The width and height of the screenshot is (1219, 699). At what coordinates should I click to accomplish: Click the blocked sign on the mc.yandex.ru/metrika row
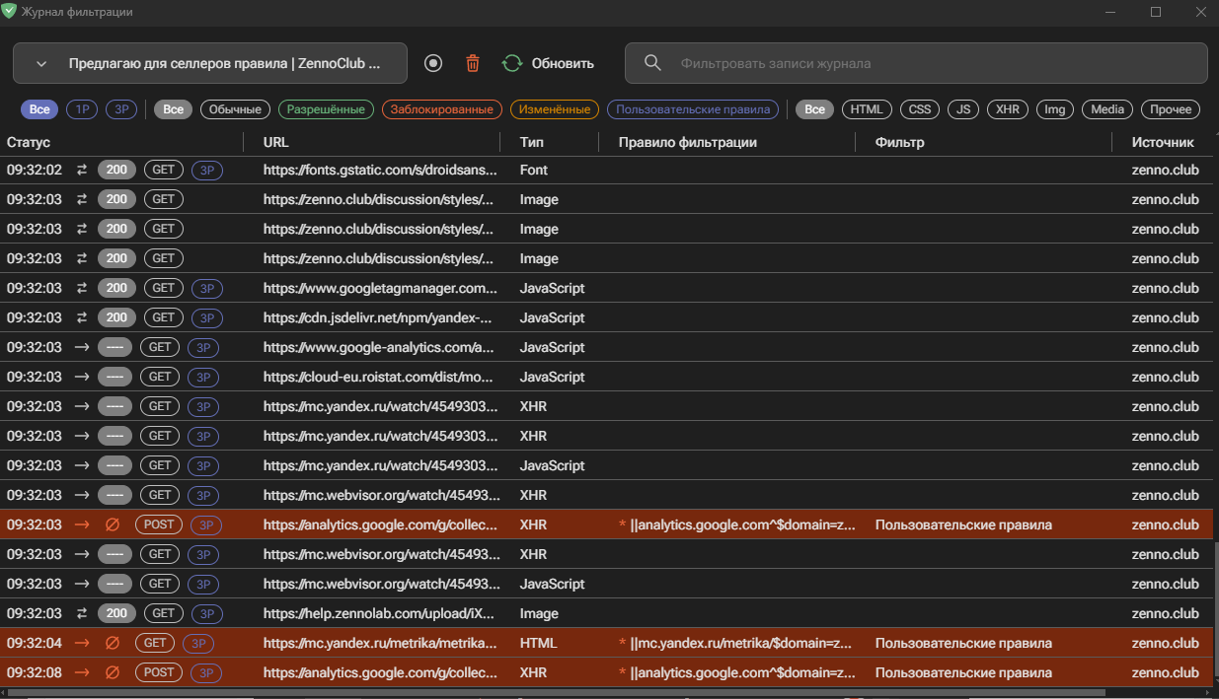coord(113,643)
